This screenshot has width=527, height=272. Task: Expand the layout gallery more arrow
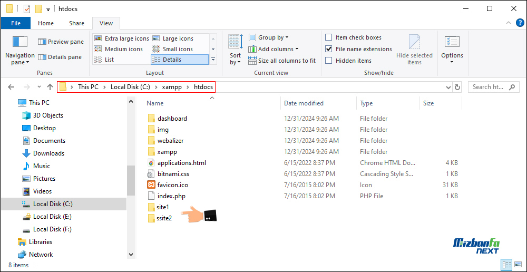coord(213,60)
